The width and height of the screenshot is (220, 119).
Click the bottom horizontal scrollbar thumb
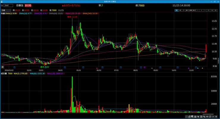tap(208, 114)
